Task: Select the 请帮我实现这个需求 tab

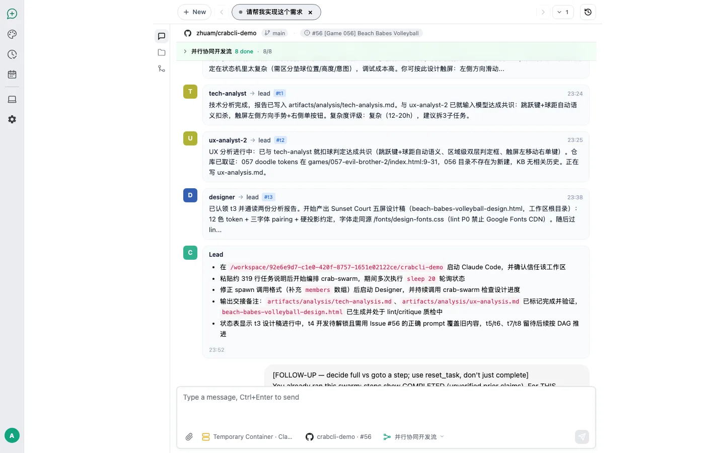Action: click(276, 12)
